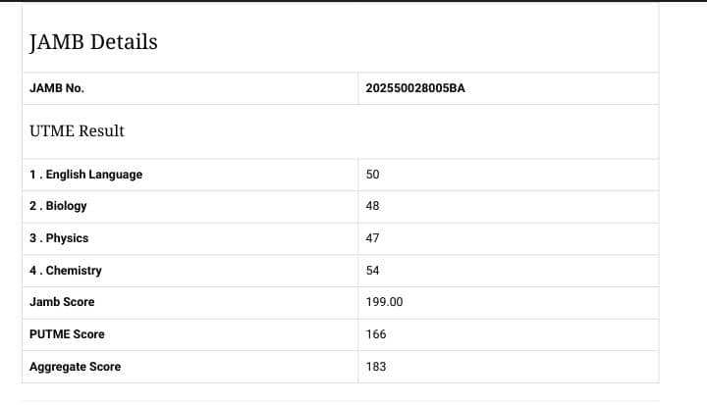Click the Aggregate Score value 183
This screenshot has height=405, width=707.
tap(376, 367)
